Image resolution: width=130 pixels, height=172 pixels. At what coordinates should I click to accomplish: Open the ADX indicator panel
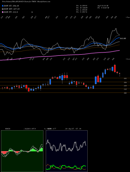tap(67, 151)
